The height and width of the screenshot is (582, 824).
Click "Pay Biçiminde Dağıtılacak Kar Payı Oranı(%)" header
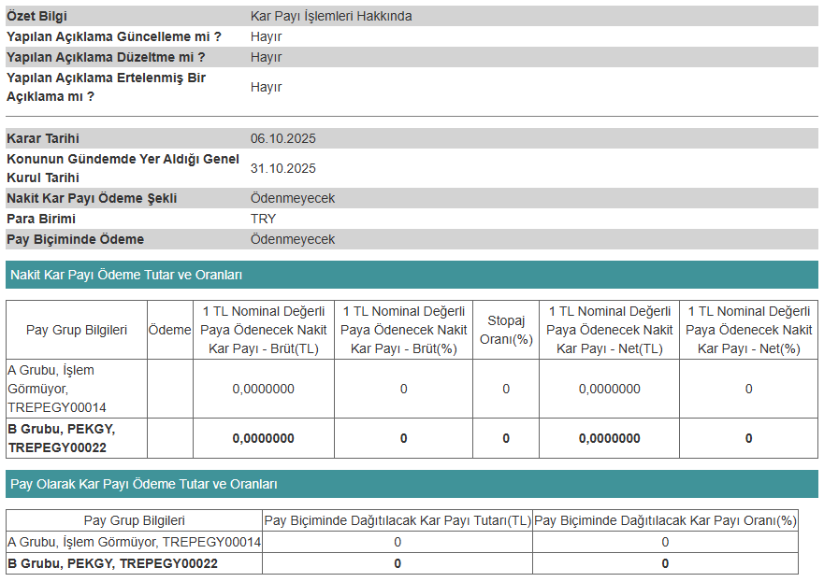point(665,520)
